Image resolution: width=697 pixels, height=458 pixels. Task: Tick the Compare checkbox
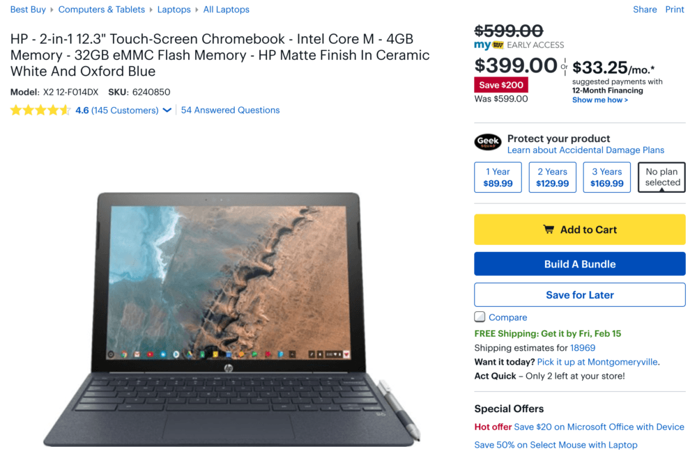click(x=480, y=317)
